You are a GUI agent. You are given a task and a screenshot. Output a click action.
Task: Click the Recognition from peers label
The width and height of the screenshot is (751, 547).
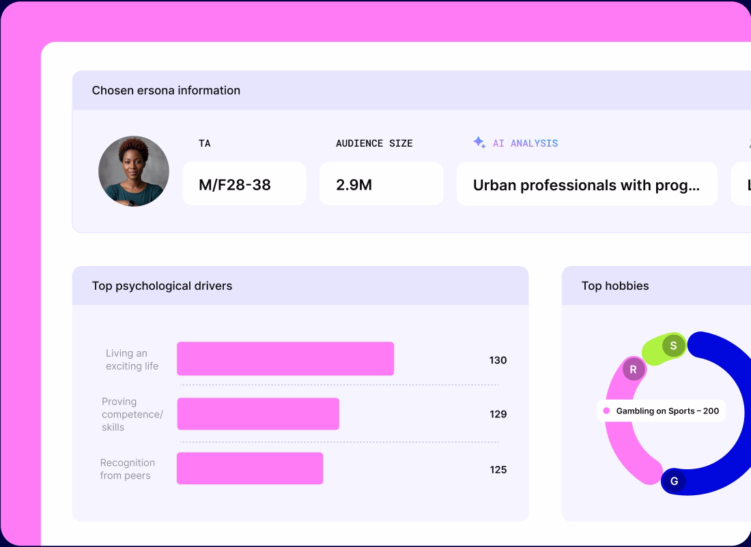click(128, 469)
